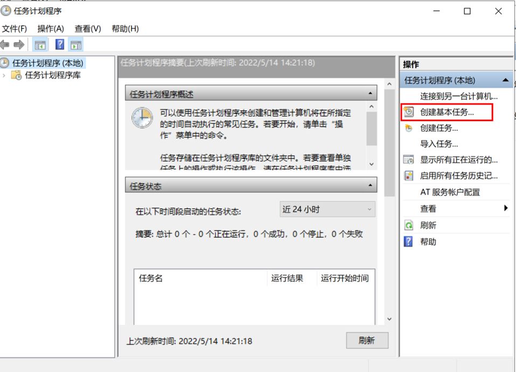Open the 操作(A) menu
The width and height of the screenshot is (516, 372).
point(50,29)
